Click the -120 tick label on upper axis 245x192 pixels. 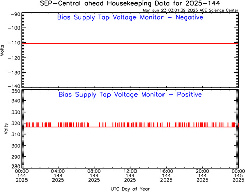[x=14, y=58]
